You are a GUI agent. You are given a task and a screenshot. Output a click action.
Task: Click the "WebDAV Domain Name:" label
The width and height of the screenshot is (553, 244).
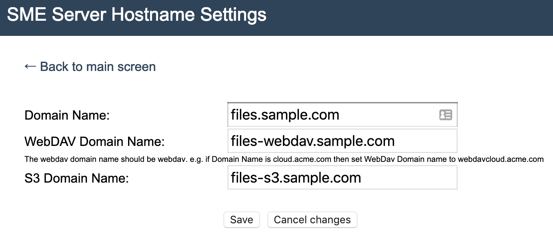click(x=94, y=142)
